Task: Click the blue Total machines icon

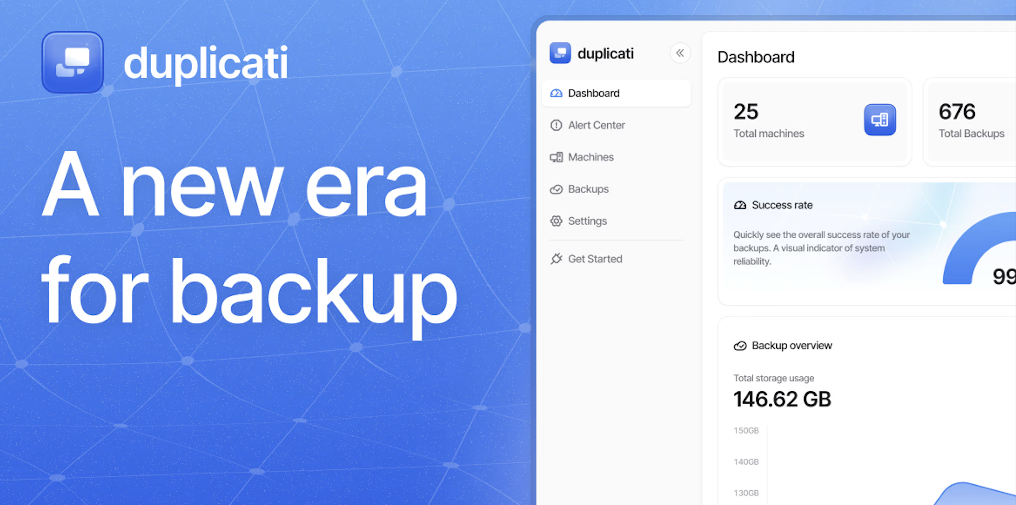Action: pyautogui.click(x=880, y=120)
